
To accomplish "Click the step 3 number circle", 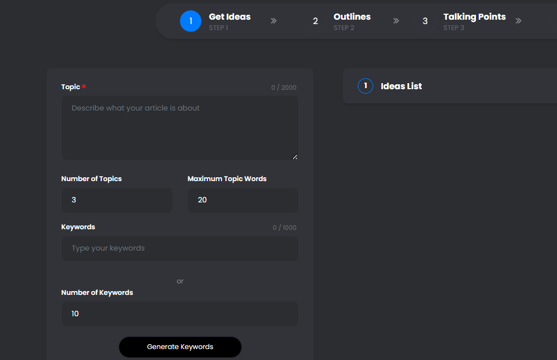I will (425, 21).
